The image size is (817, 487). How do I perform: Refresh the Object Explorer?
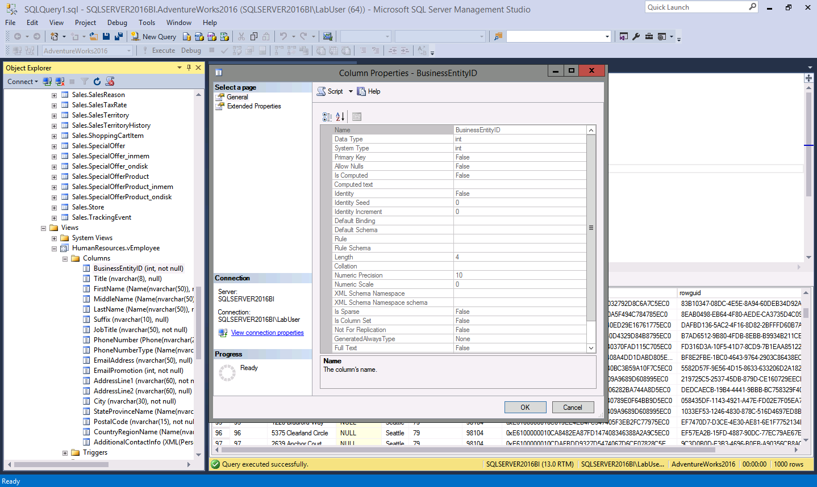pos(97,81)
